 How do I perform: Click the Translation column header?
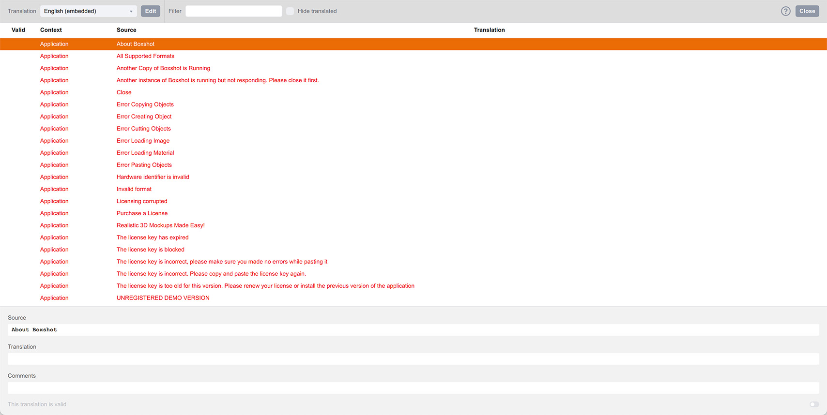pos(489,30)
